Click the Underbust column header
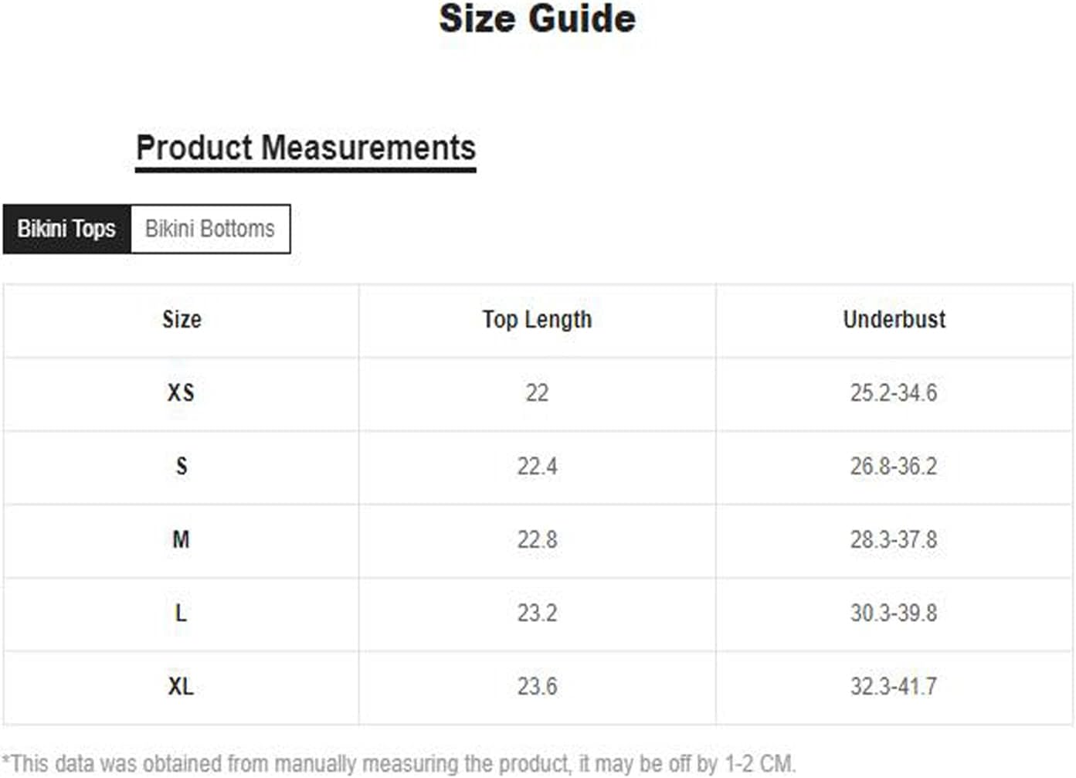 point(894,320)
